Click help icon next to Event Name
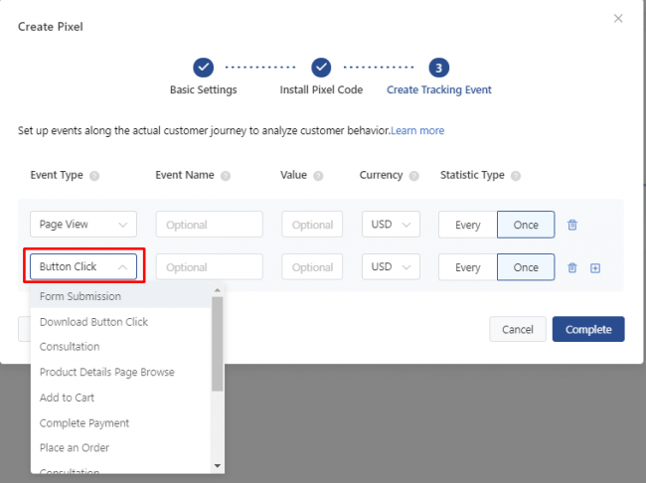Viewport: 646px width, 483px height. click(x=226, y=176)
